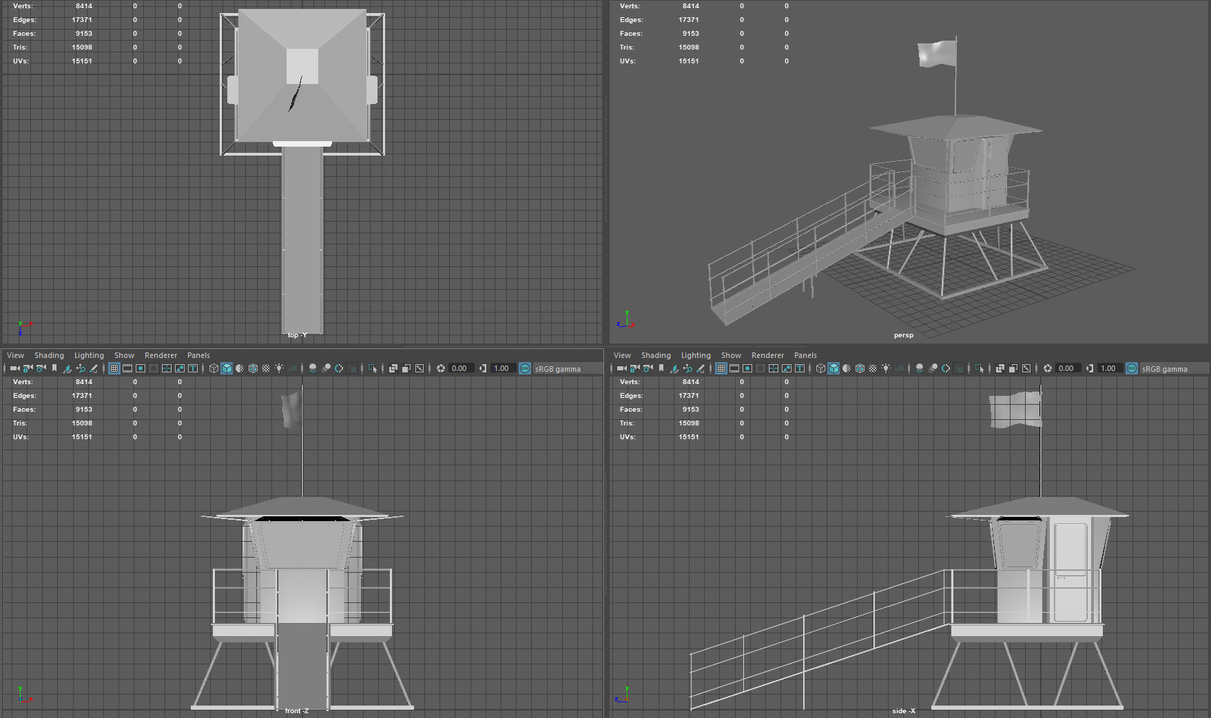Select Smooth Shade All icon in front -Z panel
The width and height of the screenshot is (1211, 718).
coord(227,368)
